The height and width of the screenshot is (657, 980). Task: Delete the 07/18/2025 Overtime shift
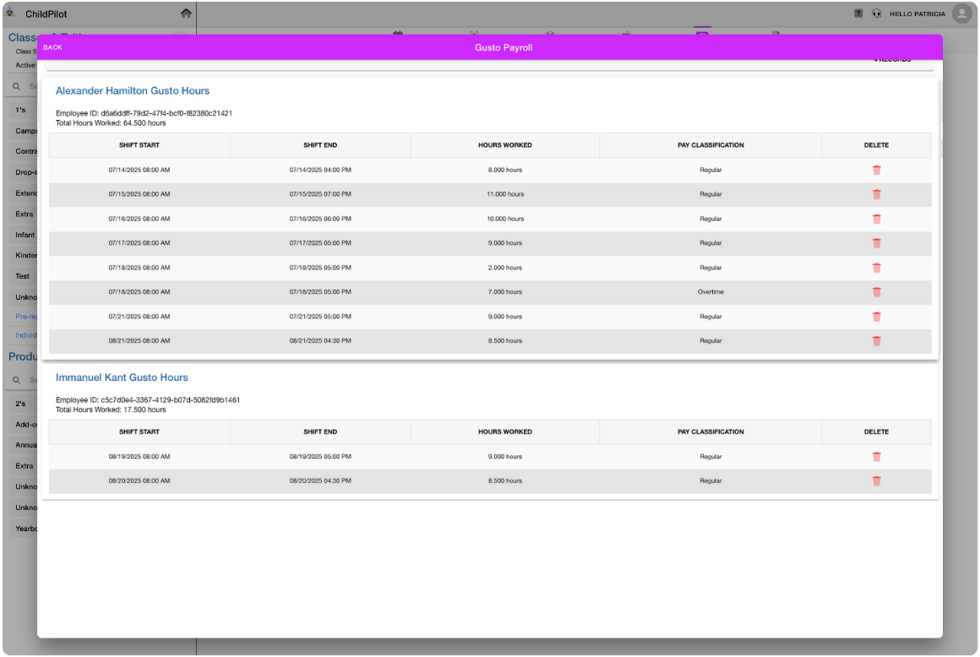pyautogui.click(x=876, y=291)
